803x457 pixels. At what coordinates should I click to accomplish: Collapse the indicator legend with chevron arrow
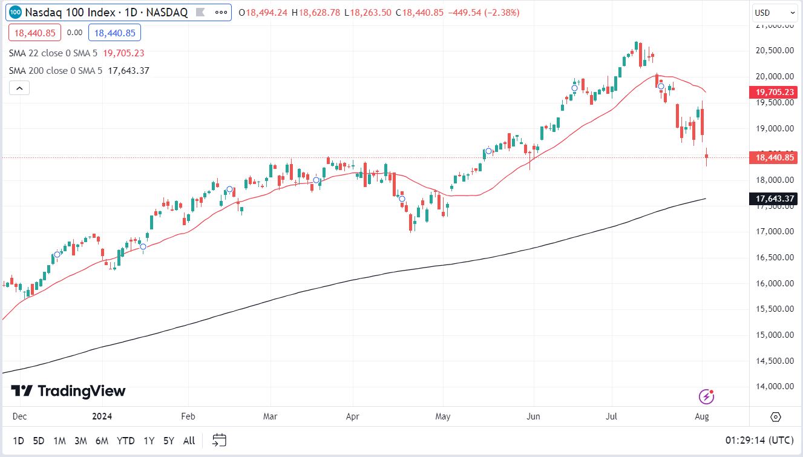click(x=19, y=88)
